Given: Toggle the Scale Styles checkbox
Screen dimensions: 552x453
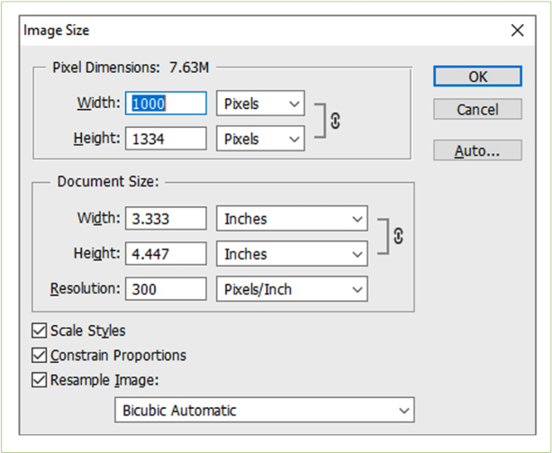Looking at the screenshot, I should 40,331.
